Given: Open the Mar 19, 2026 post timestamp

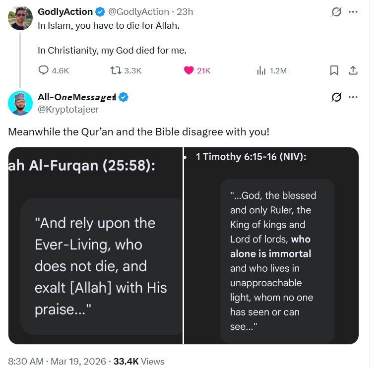Looking at the screenshot, I should [x=78, y=361].
